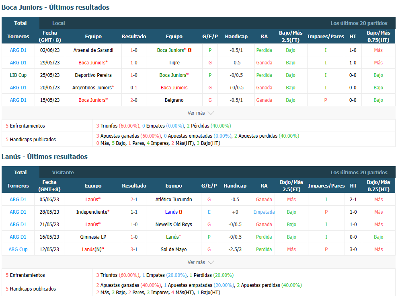This screenshot has width=398, height=299.
Task: Open ARG D1 link for 21/05/23 match
Action: point(18,225)
